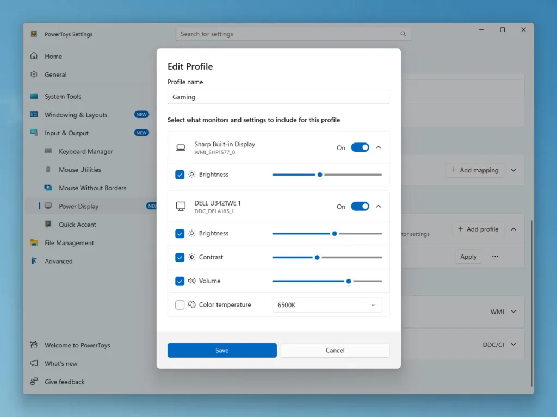The image size is (557, 417).
Task: Collapse the DELL U3421WE 1 monitor section
Action: 379,206
